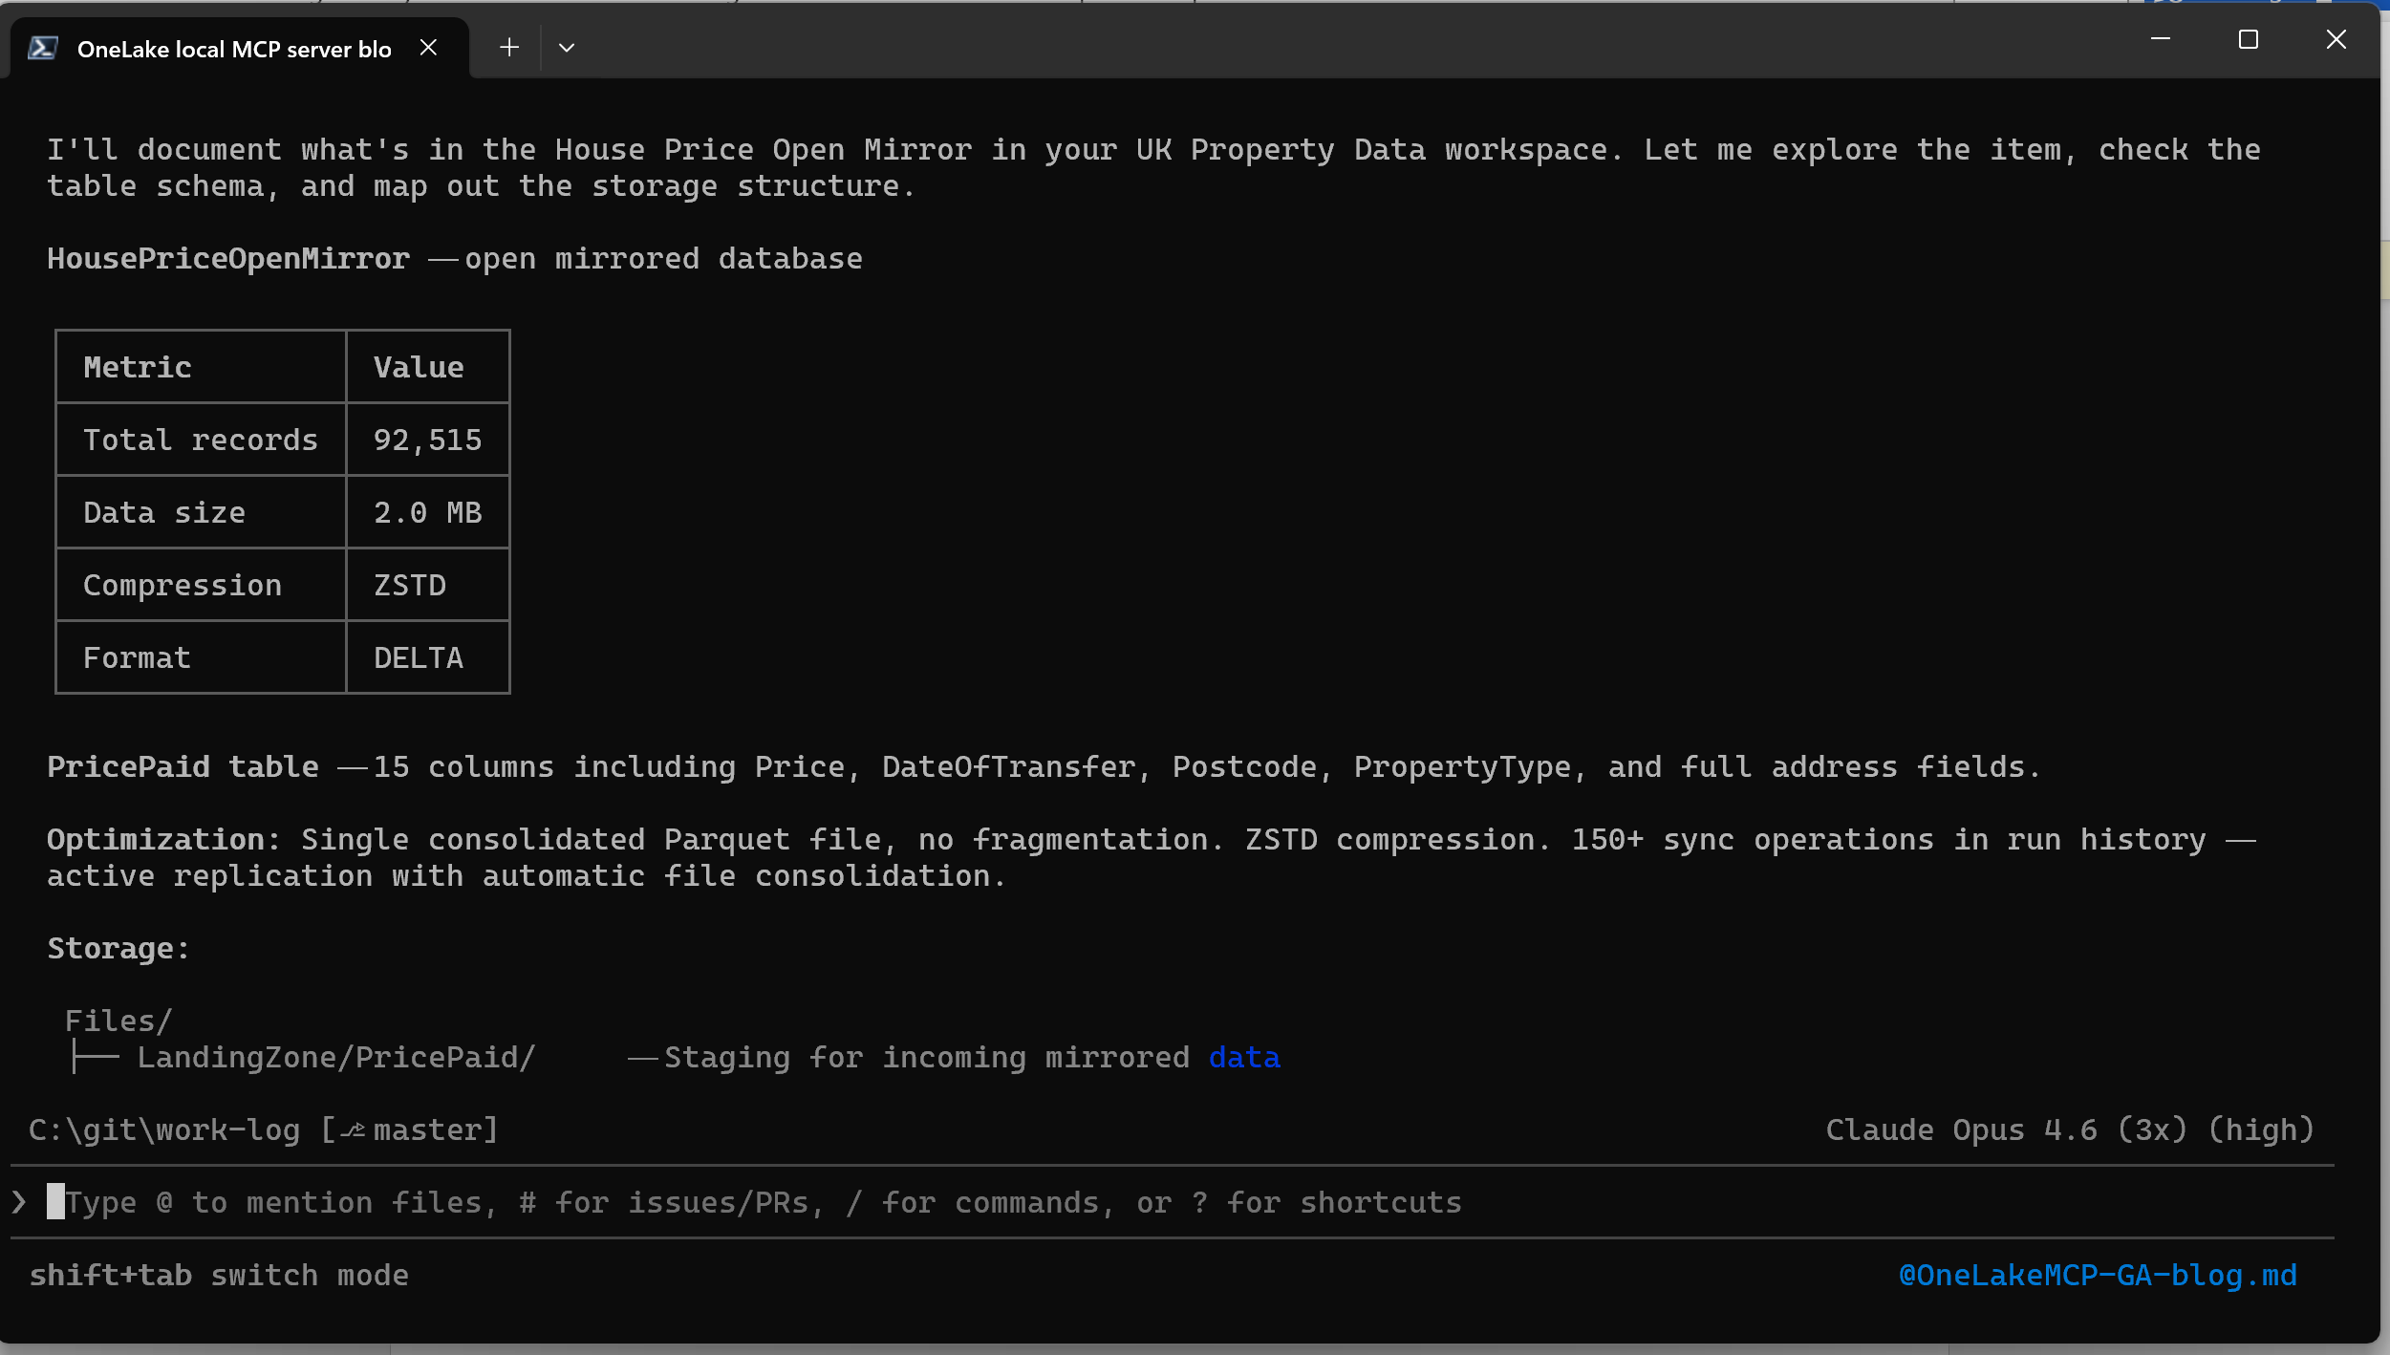Click the 92,515 total records value
The width and height of the screenshot is (2390, 1355).
click(426, 439)
